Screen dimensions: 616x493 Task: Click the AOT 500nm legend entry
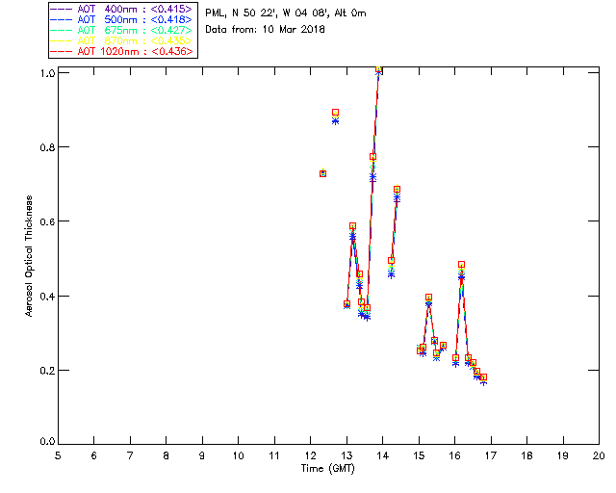[x=121, y=19]
